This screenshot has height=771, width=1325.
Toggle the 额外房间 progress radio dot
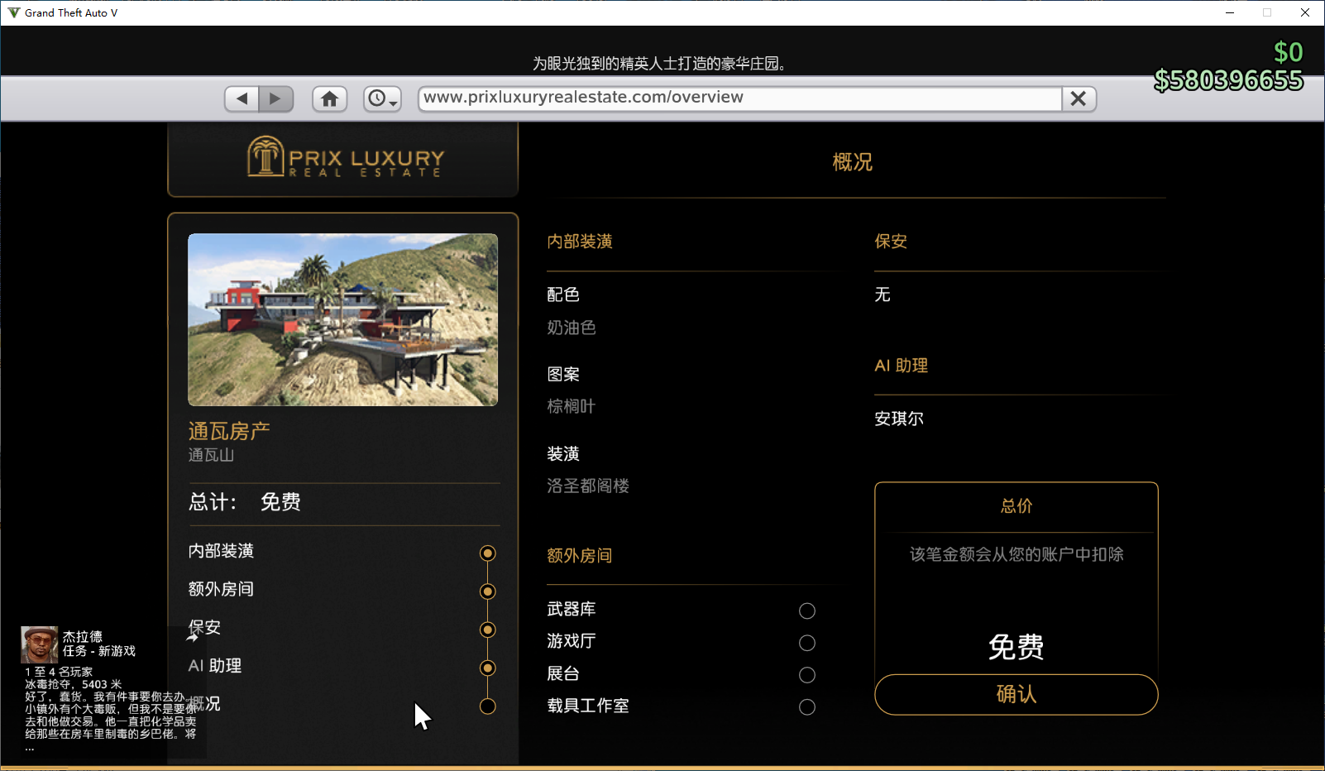click(x=488, y=591)
